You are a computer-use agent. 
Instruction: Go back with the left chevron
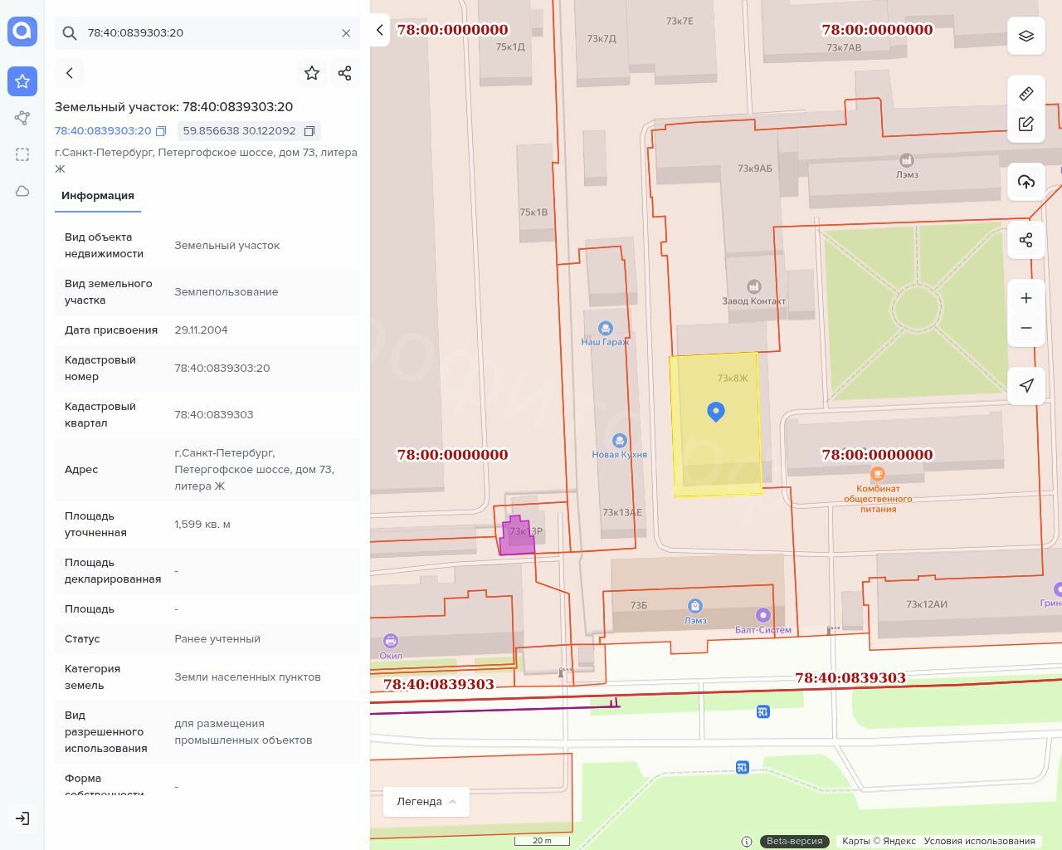pos(70,73)
